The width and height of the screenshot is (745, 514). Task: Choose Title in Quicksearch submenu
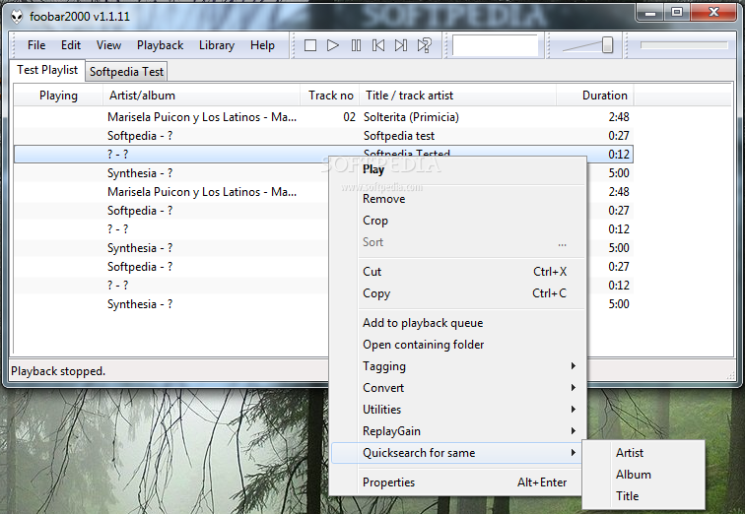click(x=643, y=496)
